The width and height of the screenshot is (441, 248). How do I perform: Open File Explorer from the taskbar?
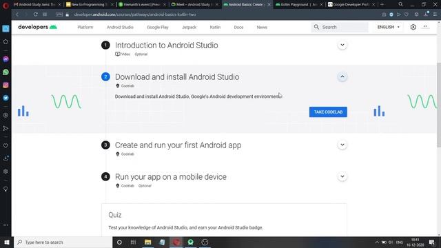pos(148,242)
